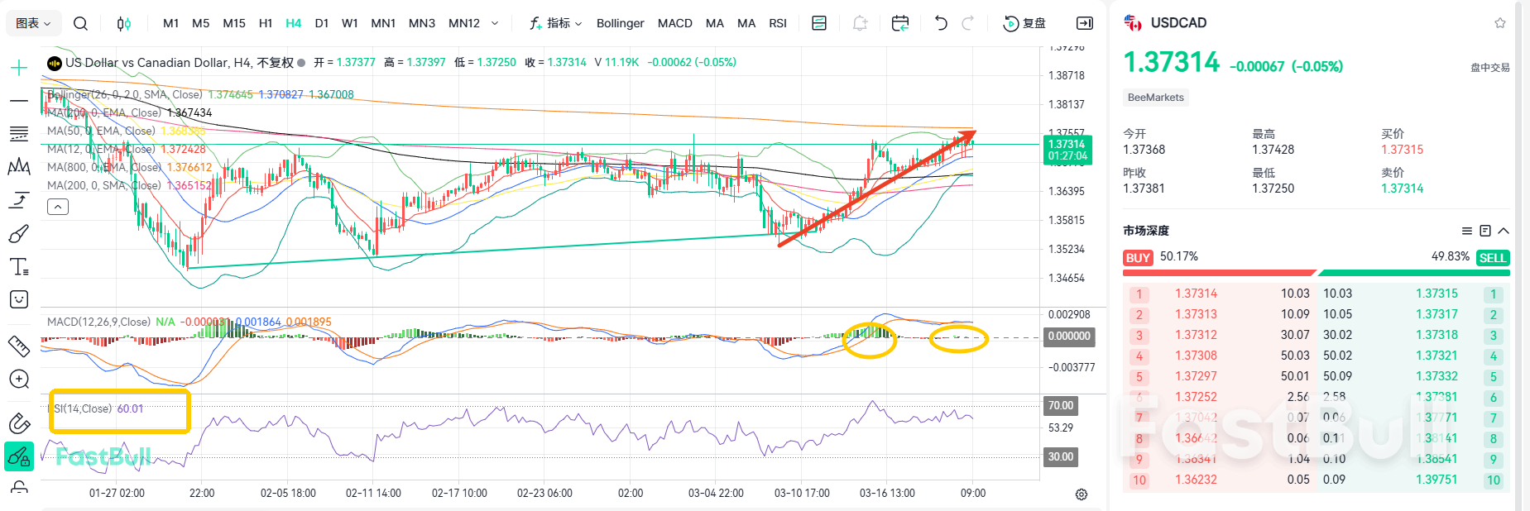Collapse the indicator legend list
The width and height of the screenshot is (1530, 511).
pos(58,207)
